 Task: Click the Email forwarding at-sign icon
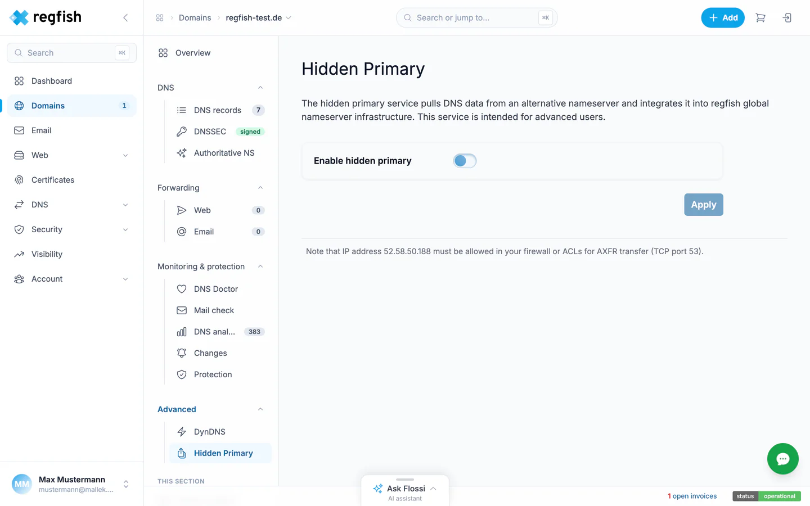pos(182,232)
